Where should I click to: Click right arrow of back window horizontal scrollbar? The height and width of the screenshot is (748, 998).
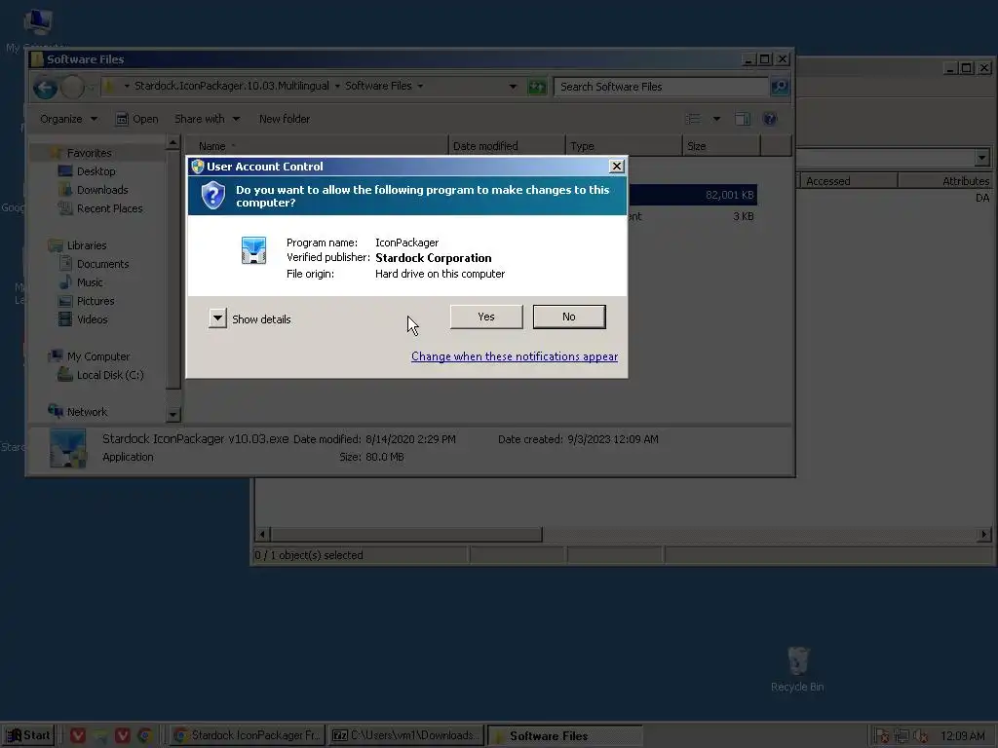tap(984, 535)
